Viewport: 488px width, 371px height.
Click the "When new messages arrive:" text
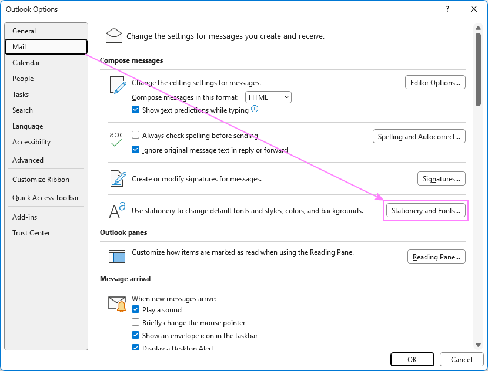tap(174, 299)
